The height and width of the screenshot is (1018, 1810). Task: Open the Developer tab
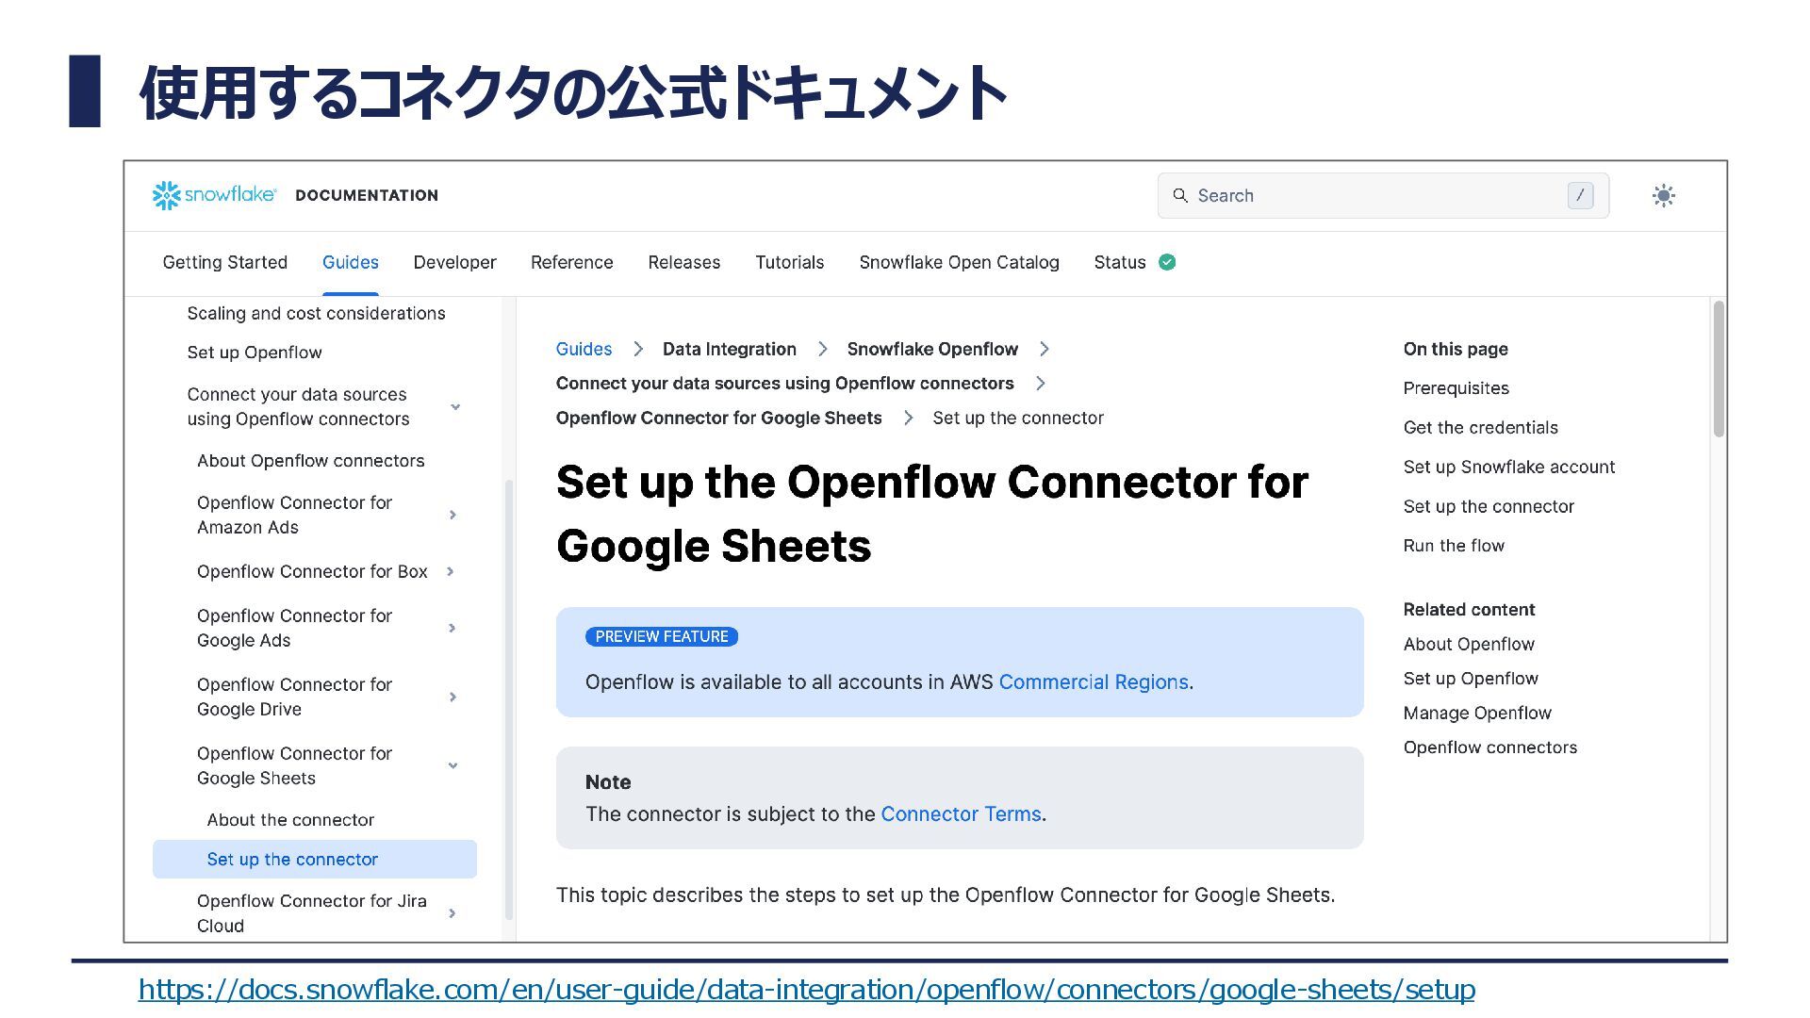coord(454,262)
